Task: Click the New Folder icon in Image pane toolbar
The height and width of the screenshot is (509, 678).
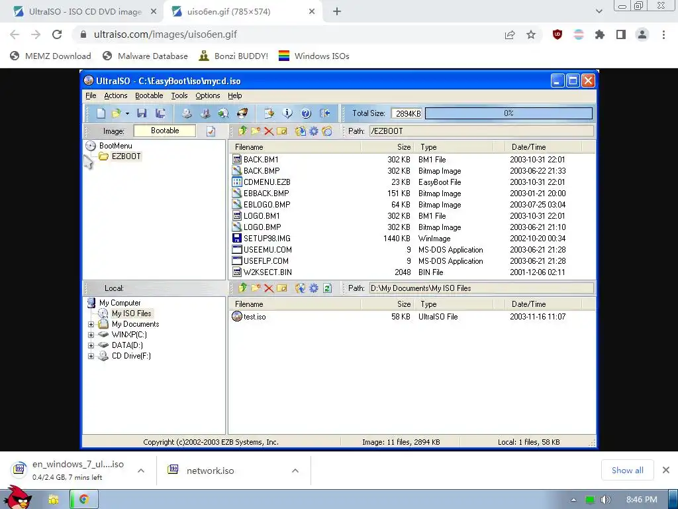Action: tap(256, 131)
